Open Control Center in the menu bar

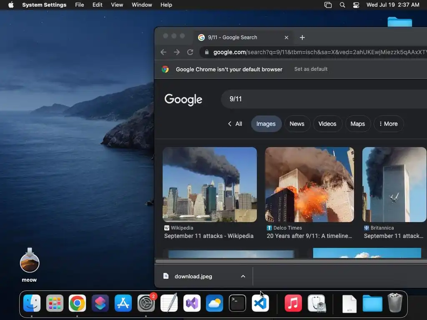(x=356, y=5)
